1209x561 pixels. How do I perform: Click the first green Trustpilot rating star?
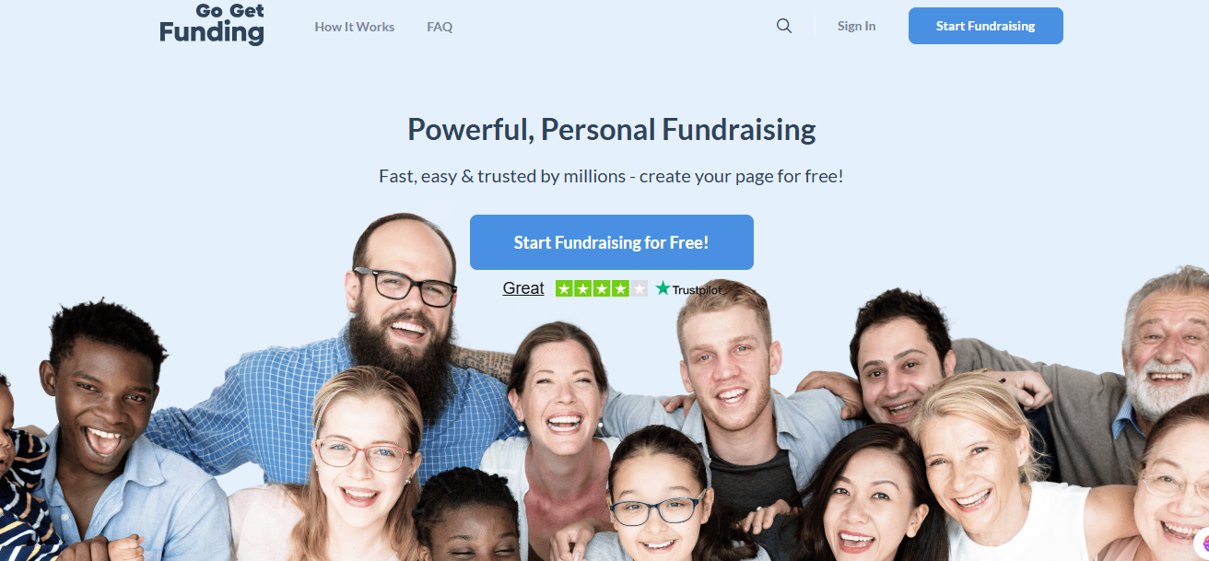tap(565, 288)
